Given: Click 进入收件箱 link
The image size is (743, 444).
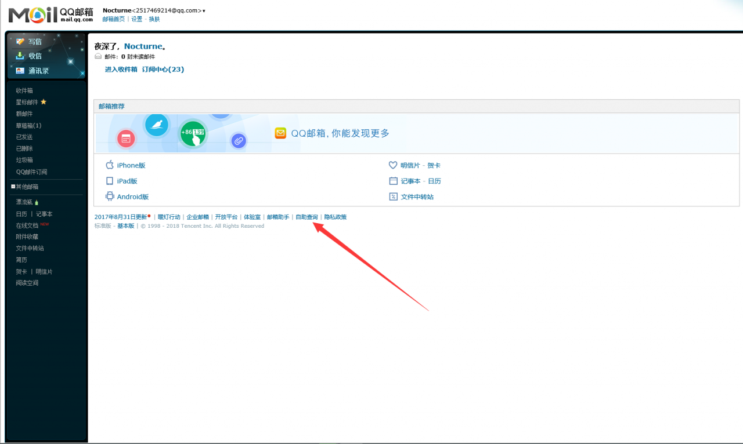Looking at the screenshot, I should 121,70.
